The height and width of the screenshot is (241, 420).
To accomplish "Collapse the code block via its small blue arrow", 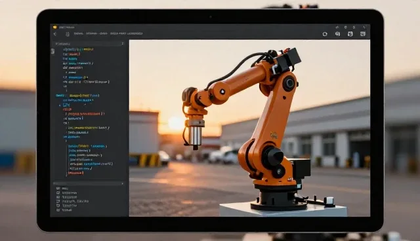I will 60,105.
